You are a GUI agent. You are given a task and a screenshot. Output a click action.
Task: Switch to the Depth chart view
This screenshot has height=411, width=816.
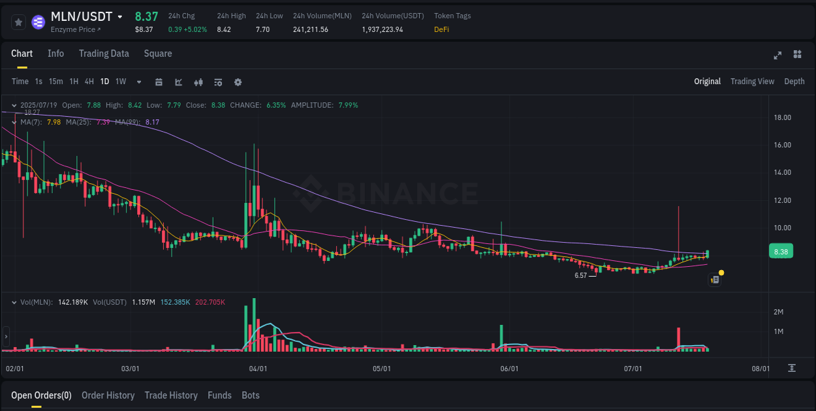[x=794, y=82]
